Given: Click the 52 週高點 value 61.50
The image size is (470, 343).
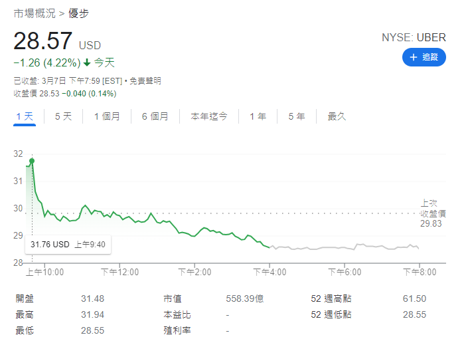Looking at the screenshot, I should pyautogui.click(x=414, y=299).
